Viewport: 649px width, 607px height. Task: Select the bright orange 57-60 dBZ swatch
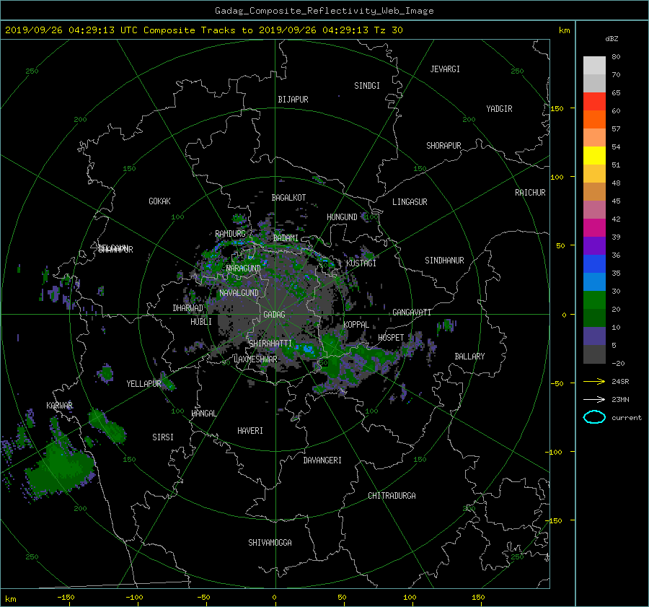[594, 119]
